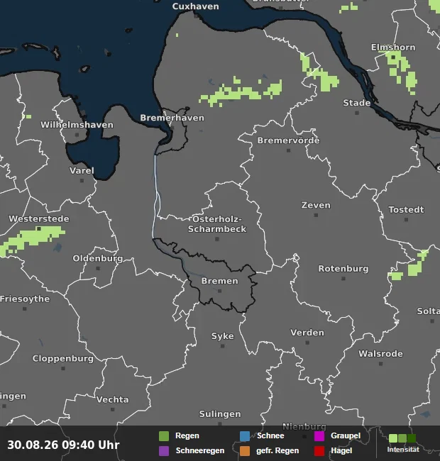The image size is (440, 461).
Task: Click the city marker below Verden label
Action: [x=307, y=343]
